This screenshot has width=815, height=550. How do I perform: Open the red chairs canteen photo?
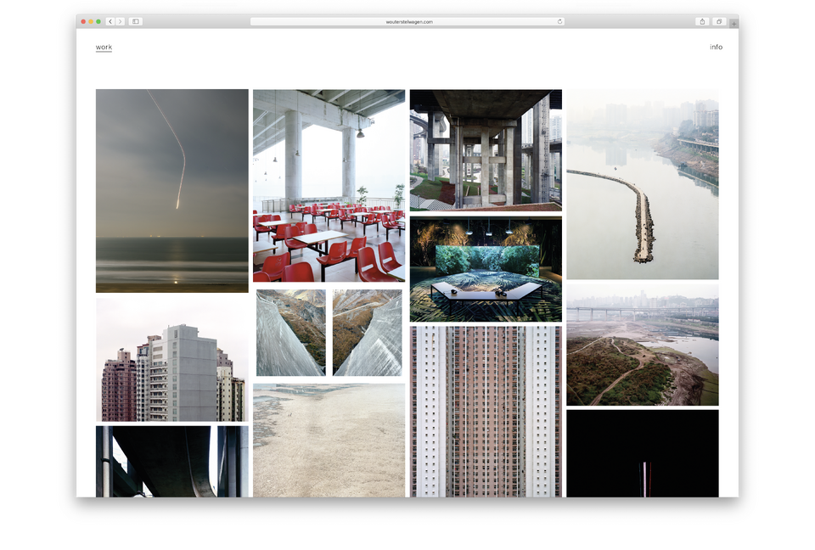click(329, 186)
